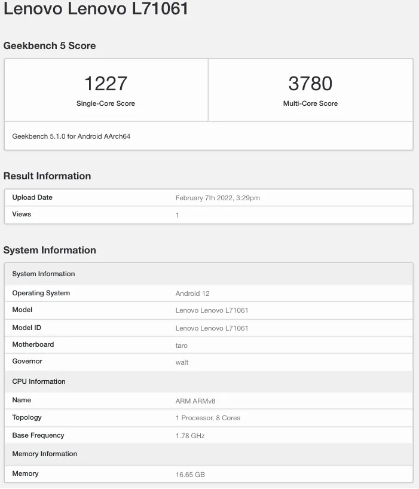Viewport: 419px width, 489px height.
Task: Click the Result Information heading
Action: click(x=47, y=176)
